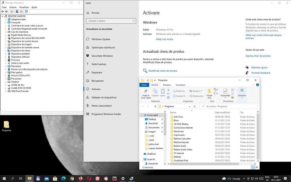291x182 pixels.
Task: Go up one level in Explorer
Action: tap(155, 106)
